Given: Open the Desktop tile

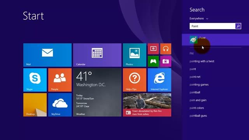Looking at the screenshot, I should (35, 105).
